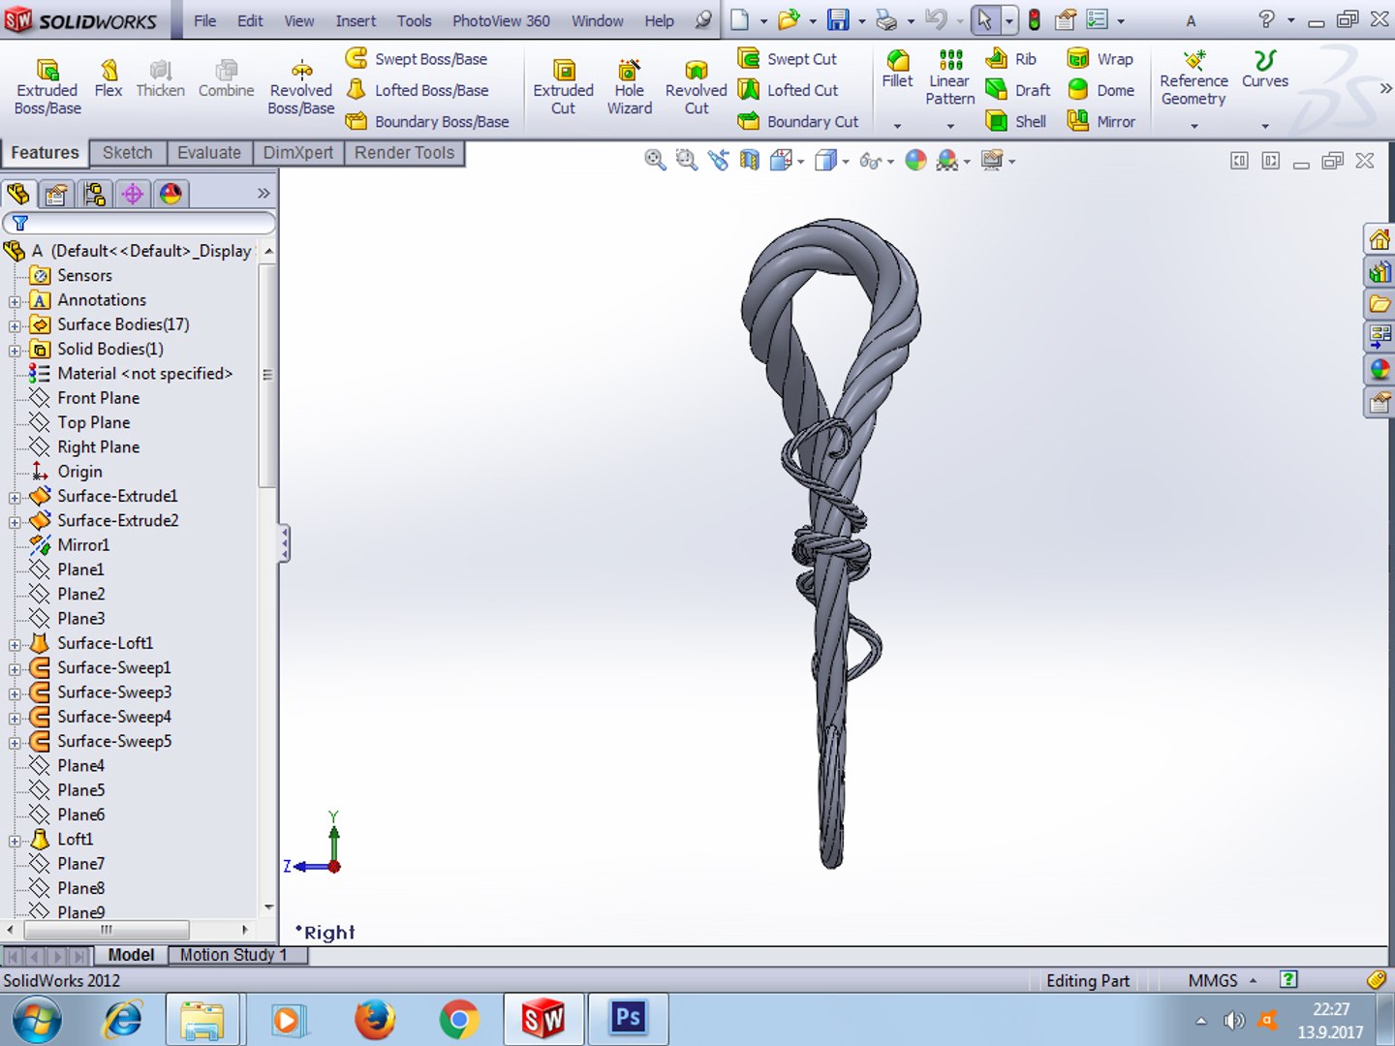Click the Edit Appearance color ball
Viewport: 1395px width, 1046px height.
pyautogui.click(x=915, y=161)
